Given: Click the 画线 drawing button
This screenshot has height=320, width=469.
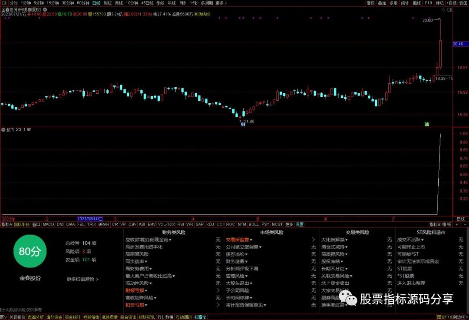Looking at the screenshot, I should 416,3.
